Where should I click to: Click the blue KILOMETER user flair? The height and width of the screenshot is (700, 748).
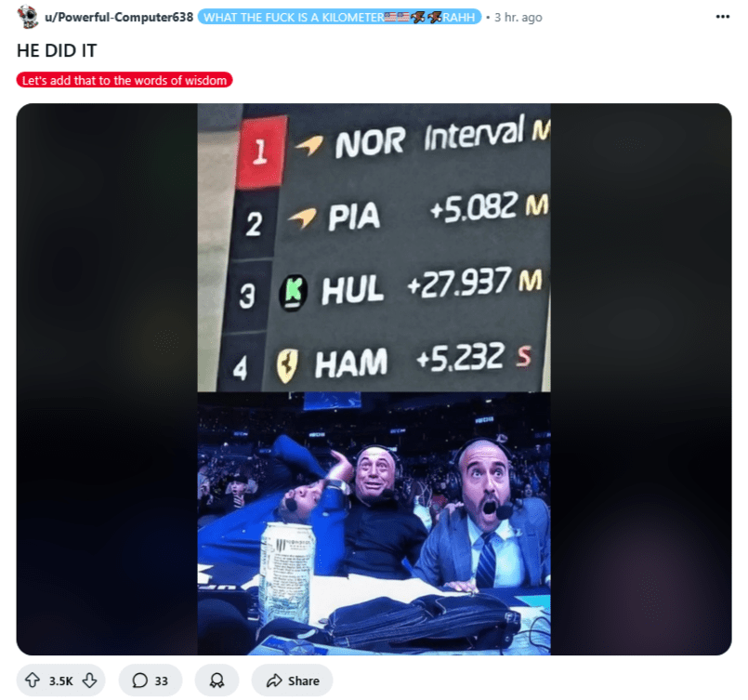click(x=339, y=17)
